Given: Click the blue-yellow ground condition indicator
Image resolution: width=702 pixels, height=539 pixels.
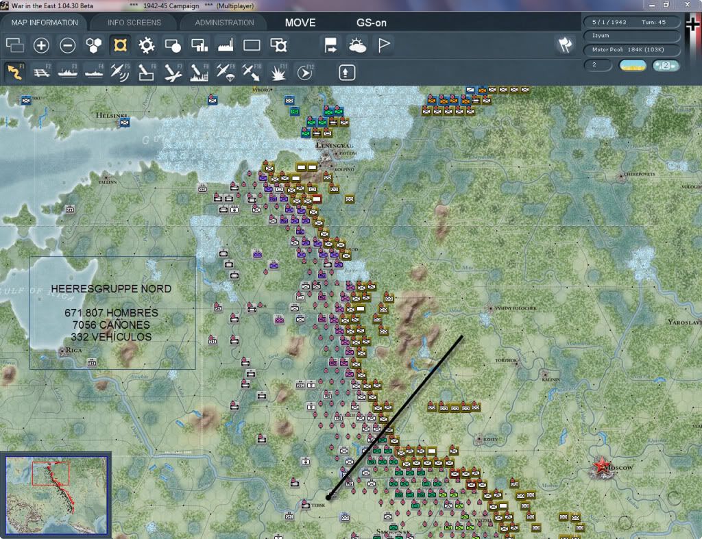Looking at the screenshot, I should click(x=632, y=65).
